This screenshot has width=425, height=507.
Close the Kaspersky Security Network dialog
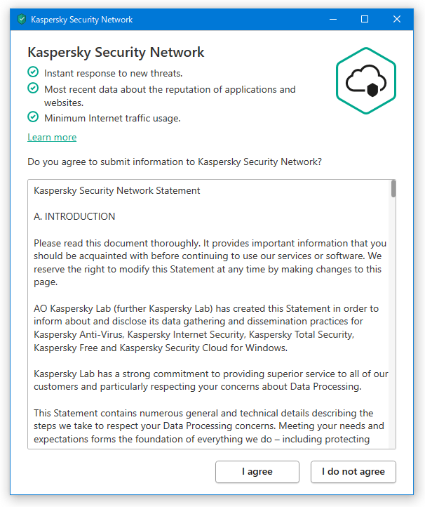[x=397, y=20]
